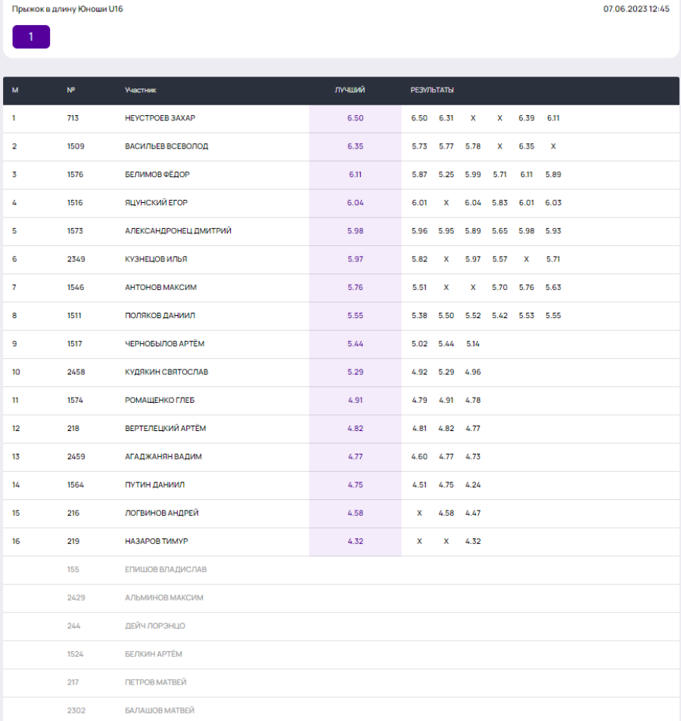Click best result 5.76 for АНТОНОВ МАКСИМ
Screen dimensions: 681x721
click(355, 287)
